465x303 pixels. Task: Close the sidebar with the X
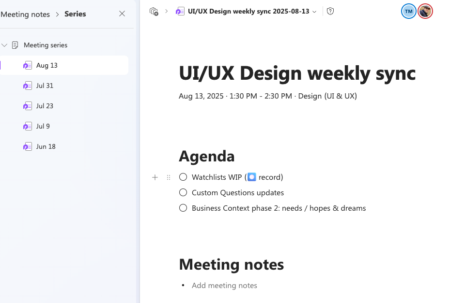[x=122, y=14]
